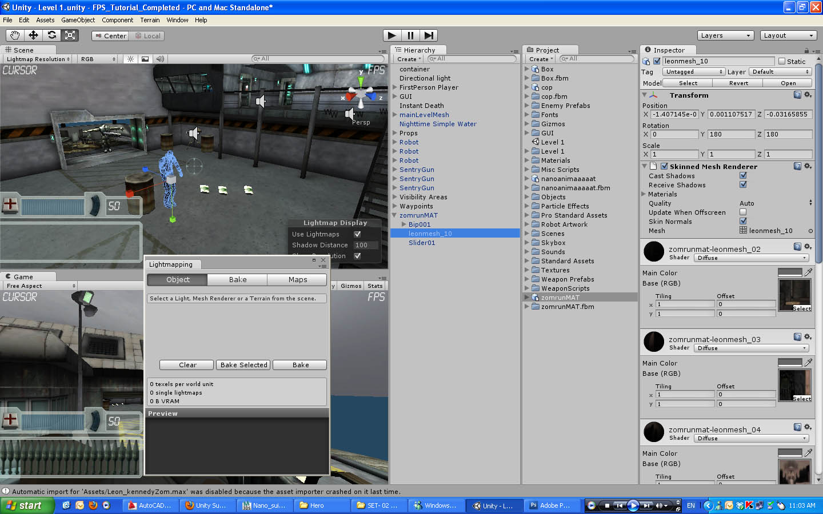
Task: Open the mesh picker for leonmesh_10
Action: coord(810,231)
